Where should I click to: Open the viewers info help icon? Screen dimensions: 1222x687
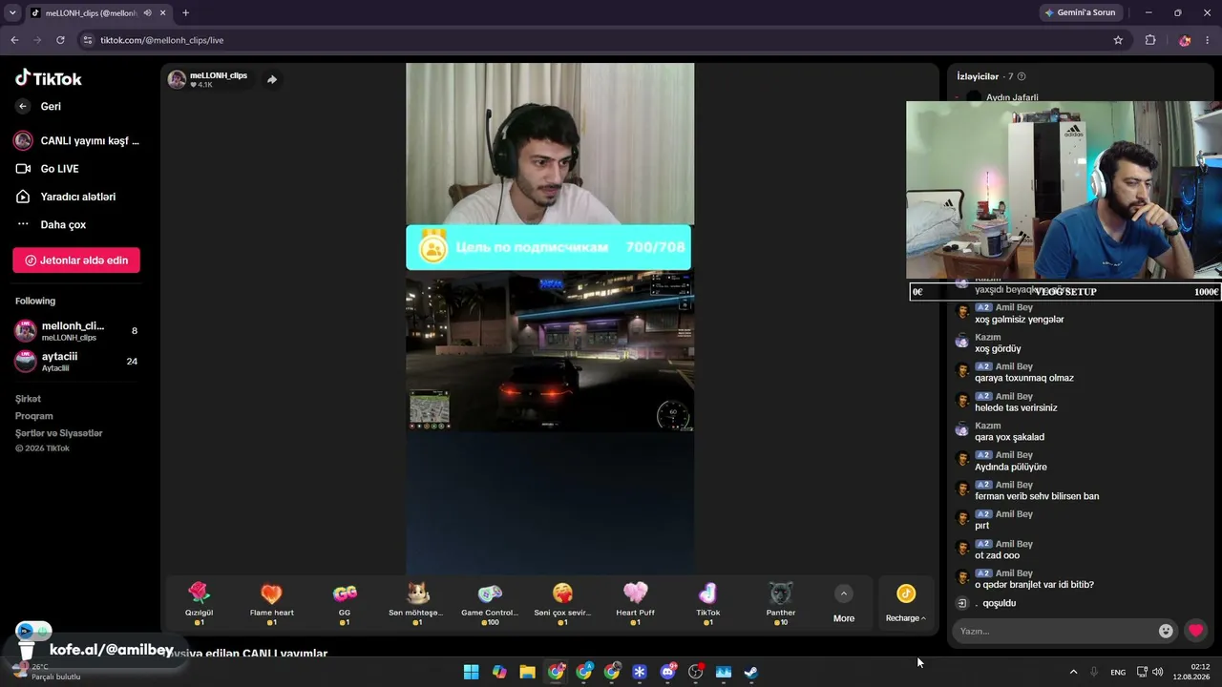[x=1022, y=76]
